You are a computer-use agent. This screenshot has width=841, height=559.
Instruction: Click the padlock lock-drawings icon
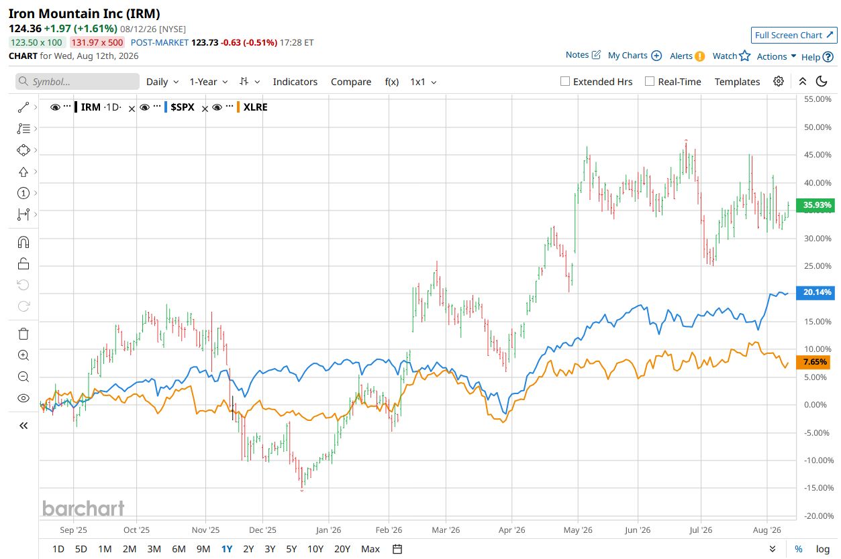pos(23,263)
